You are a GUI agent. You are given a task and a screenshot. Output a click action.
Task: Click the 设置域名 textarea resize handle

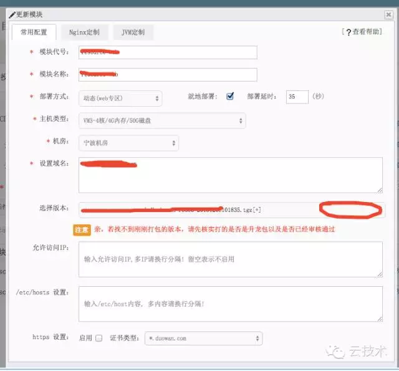pos(378,189)
